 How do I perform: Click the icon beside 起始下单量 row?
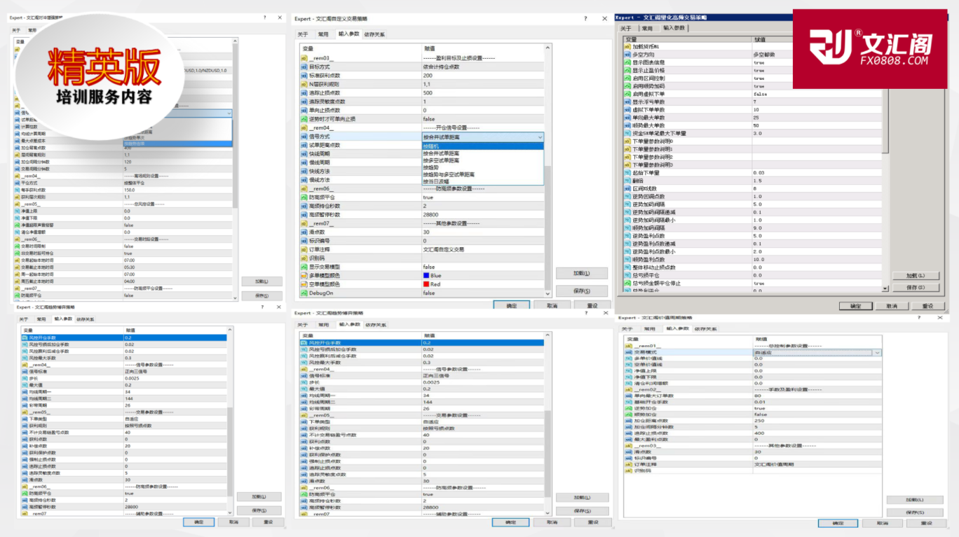[x=627, y=173]
